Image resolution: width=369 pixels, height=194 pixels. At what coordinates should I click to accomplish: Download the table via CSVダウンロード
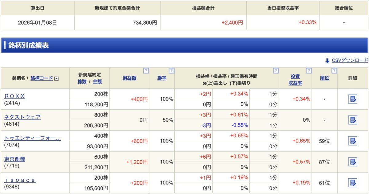point(350,60)
